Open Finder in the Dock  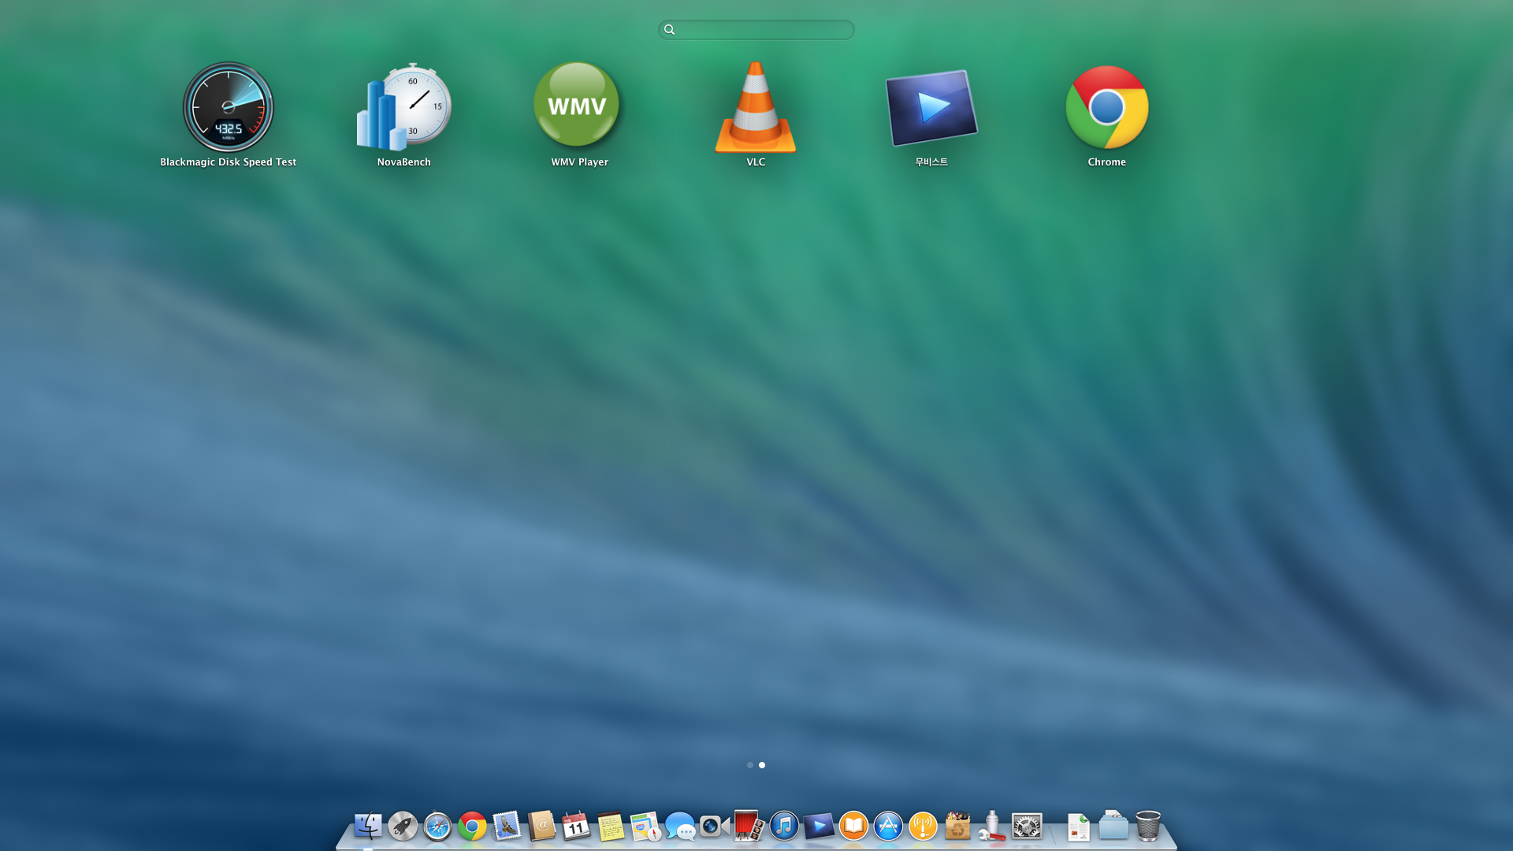[x=368, y=826]
